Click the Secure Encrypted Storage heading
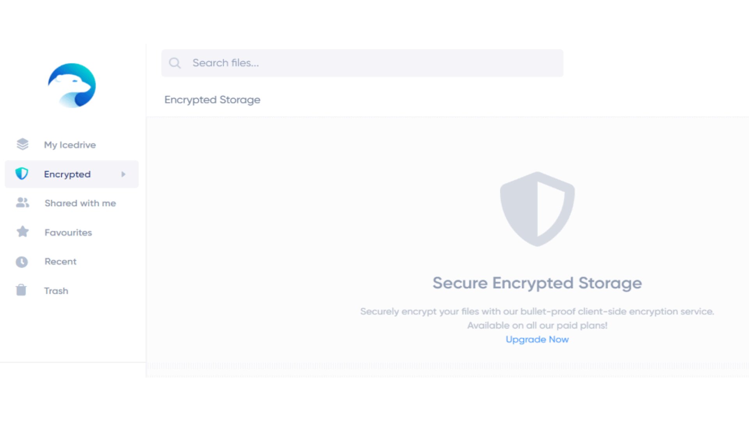Image resolution: width=749 pixels, height=421 pixels. (x=537, y=283)
